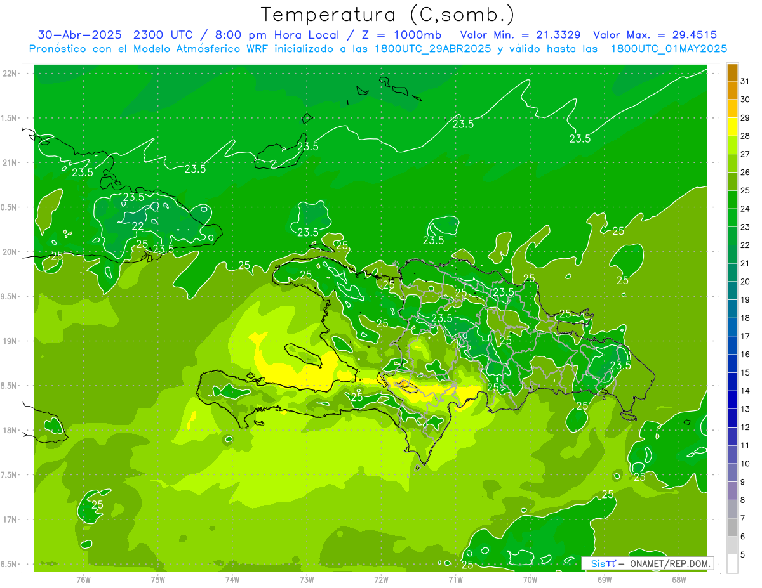762x588 pixels.
Task: Click the '20N' latitude axis label
Action: pyautogui.click(x=10, y=252)
